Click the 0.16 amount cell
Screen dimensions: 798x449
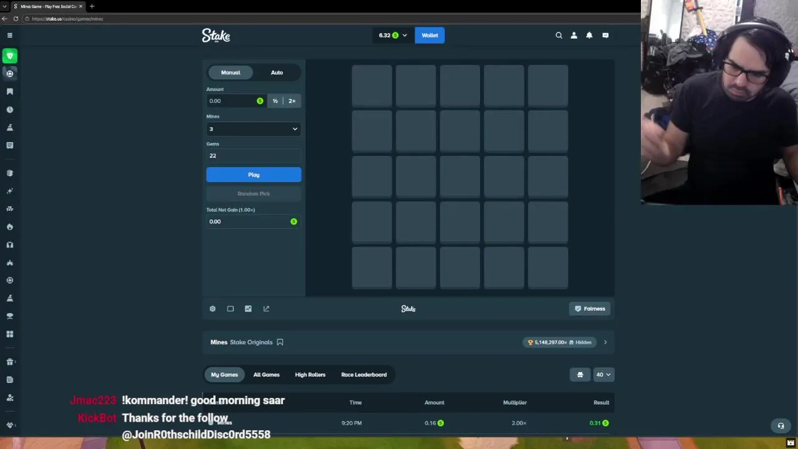point(434,423)
